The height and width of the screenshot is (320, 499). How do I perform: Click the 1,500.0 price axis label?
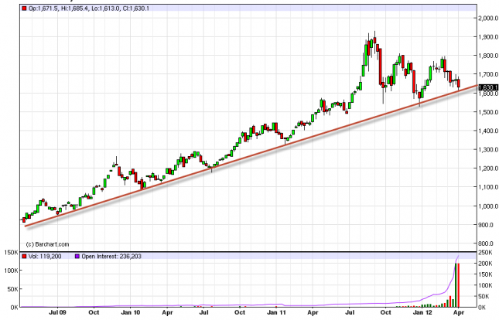pyautogui.click(x=488, y=112)
